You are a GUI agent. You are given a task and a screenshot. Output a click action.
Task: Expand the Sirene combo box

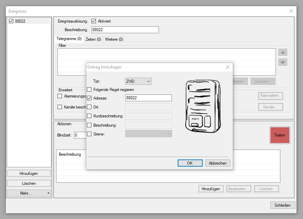pyautogui.click(x=149, y=134)
